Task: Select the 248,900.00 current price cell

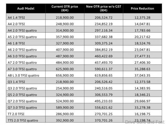Action: pos(65,24)
